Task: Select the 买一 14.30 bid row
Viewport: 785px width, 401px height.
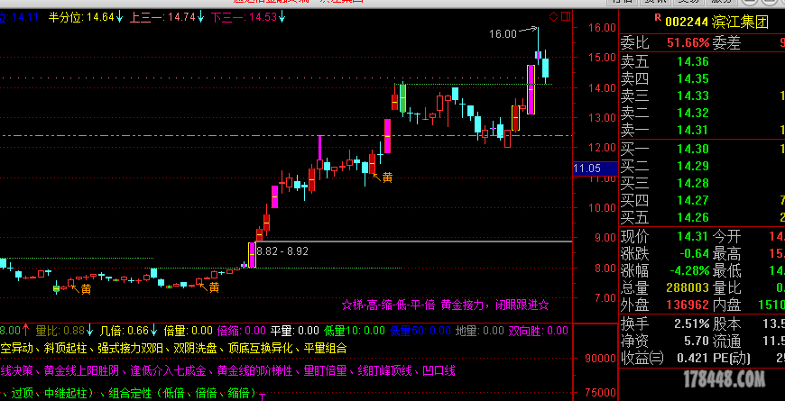Action: 701,149
